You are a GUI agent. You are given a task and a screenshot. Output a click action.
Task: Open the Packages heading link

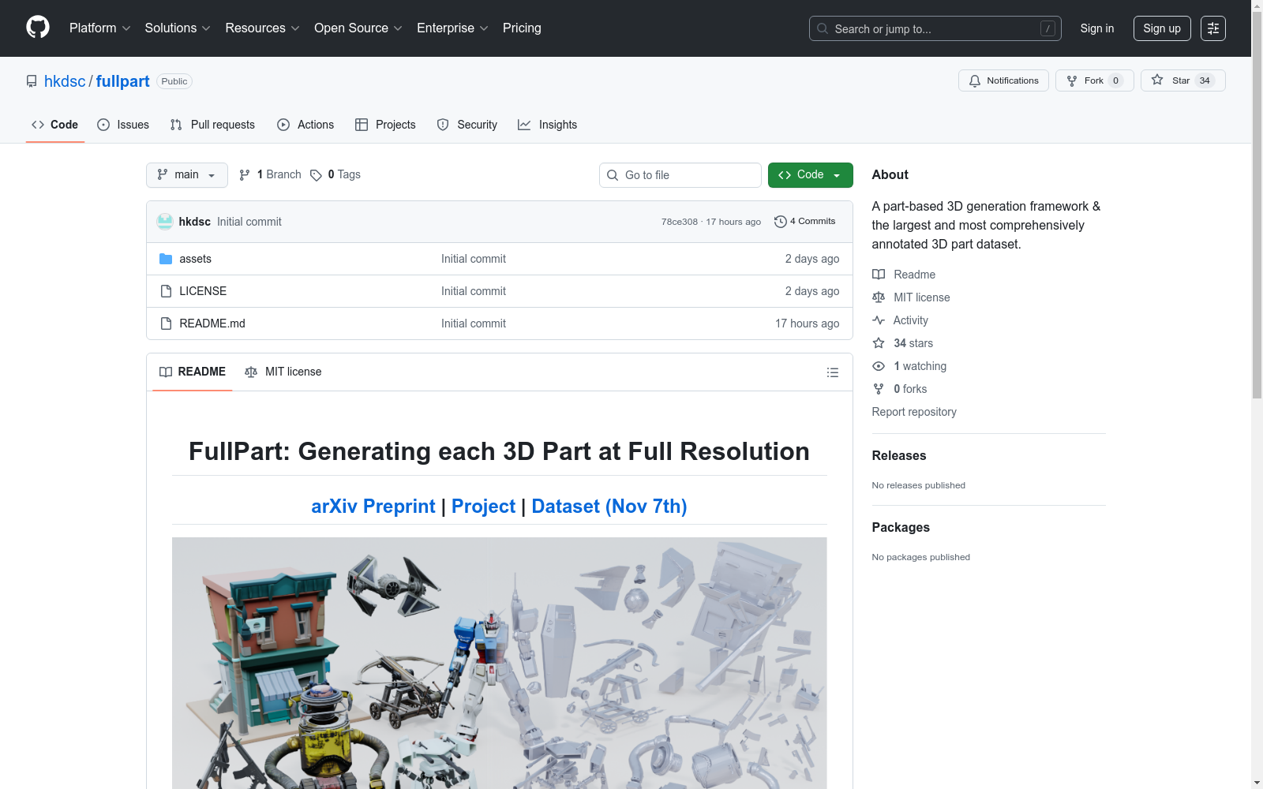(901, 527)
